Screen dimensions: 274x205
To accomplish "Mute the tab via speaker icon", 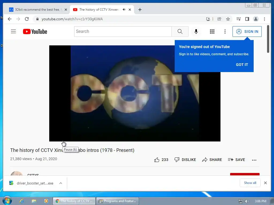I will [x=124, y=10].
